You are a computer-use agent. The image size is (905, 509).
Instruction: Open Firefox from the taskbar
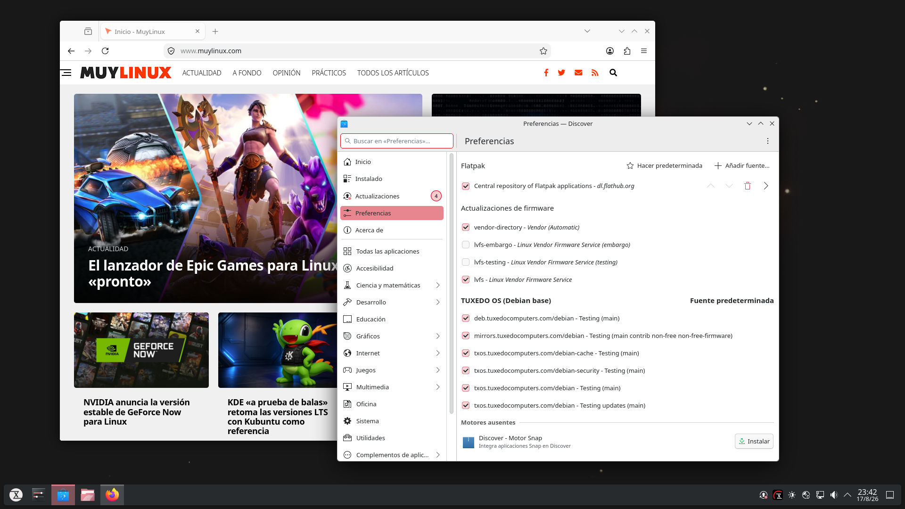tap(112, 495)
